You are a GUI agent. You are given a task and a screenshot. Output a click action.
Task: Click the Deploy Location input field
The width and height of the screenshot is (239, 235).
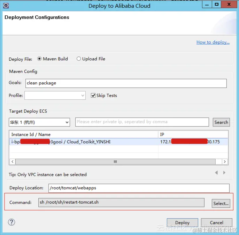click(139, 188)
